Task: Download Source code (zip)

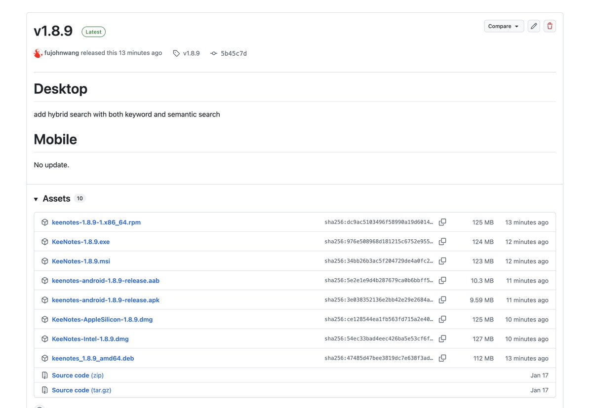Action: (78, 375)
